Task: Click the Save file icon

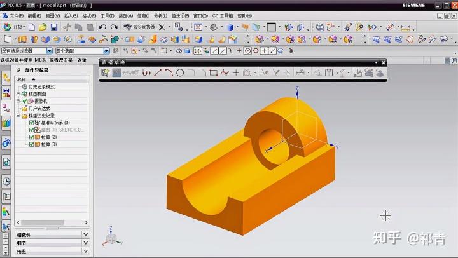Action: (53, 27)
